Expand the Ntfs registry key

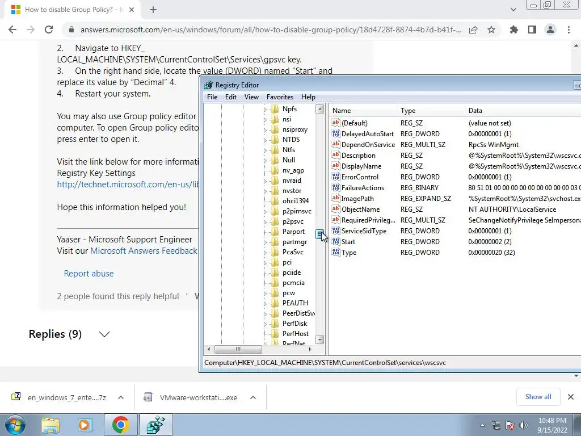[265, 150]
